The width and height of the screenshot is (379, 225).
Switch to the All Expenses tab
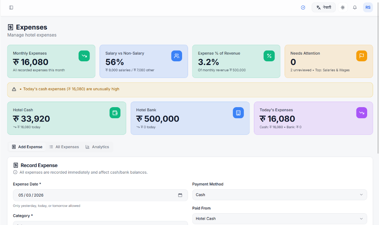click(64, 147)
